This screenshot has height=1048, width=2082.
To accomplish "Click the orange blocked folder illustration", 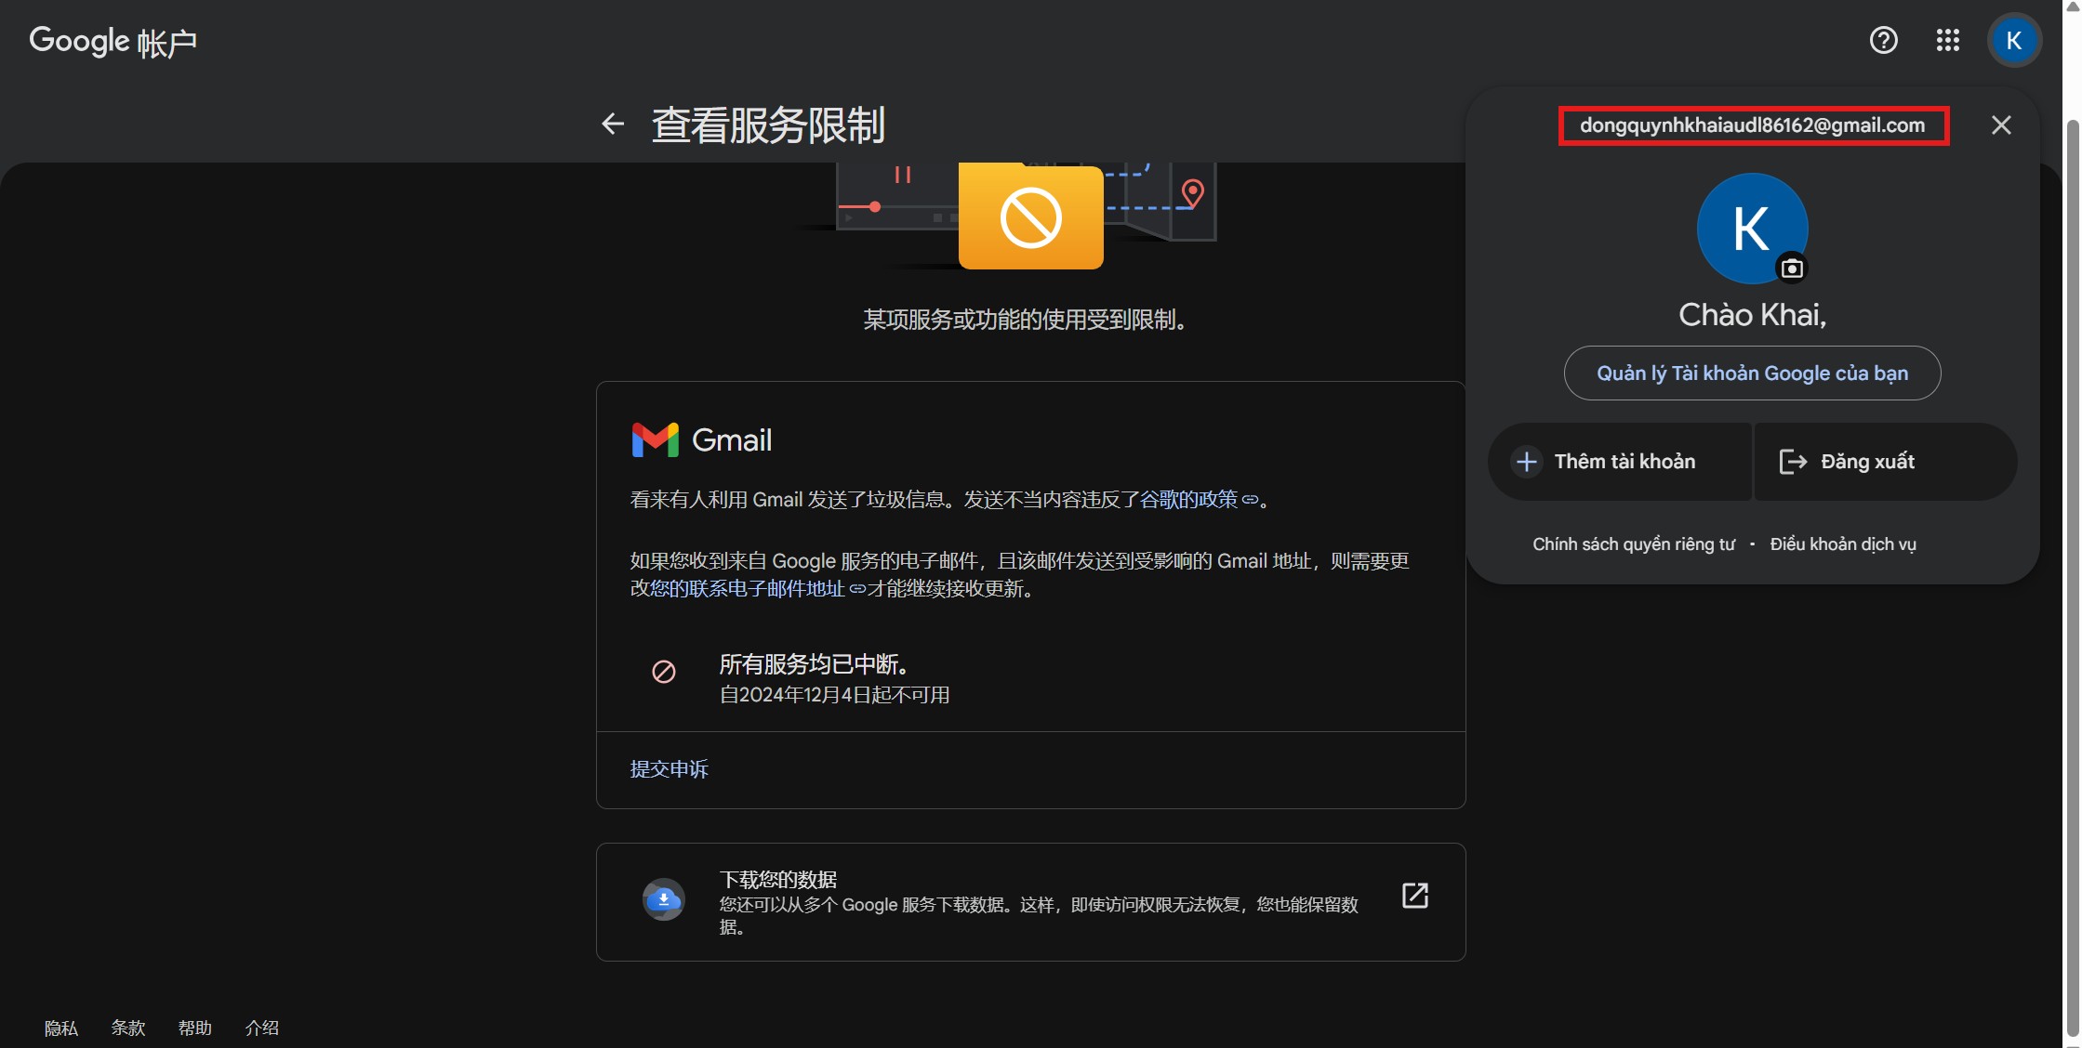I will pos(1030,217).
